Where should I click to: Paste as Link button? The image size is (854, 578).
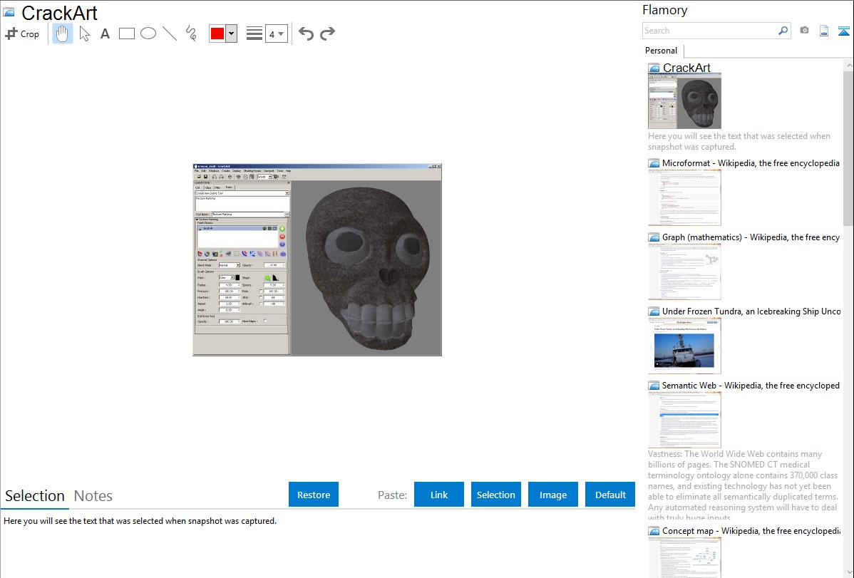click(439, 495)
